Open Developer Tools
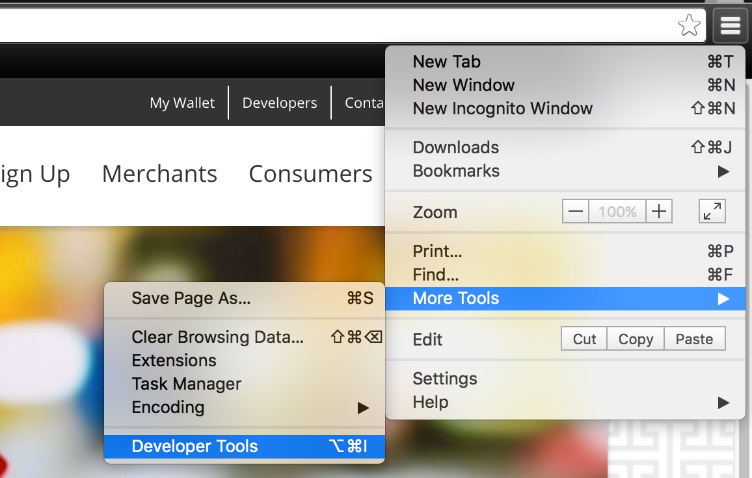Screen dimensions: 752x478 pos(245,446)
